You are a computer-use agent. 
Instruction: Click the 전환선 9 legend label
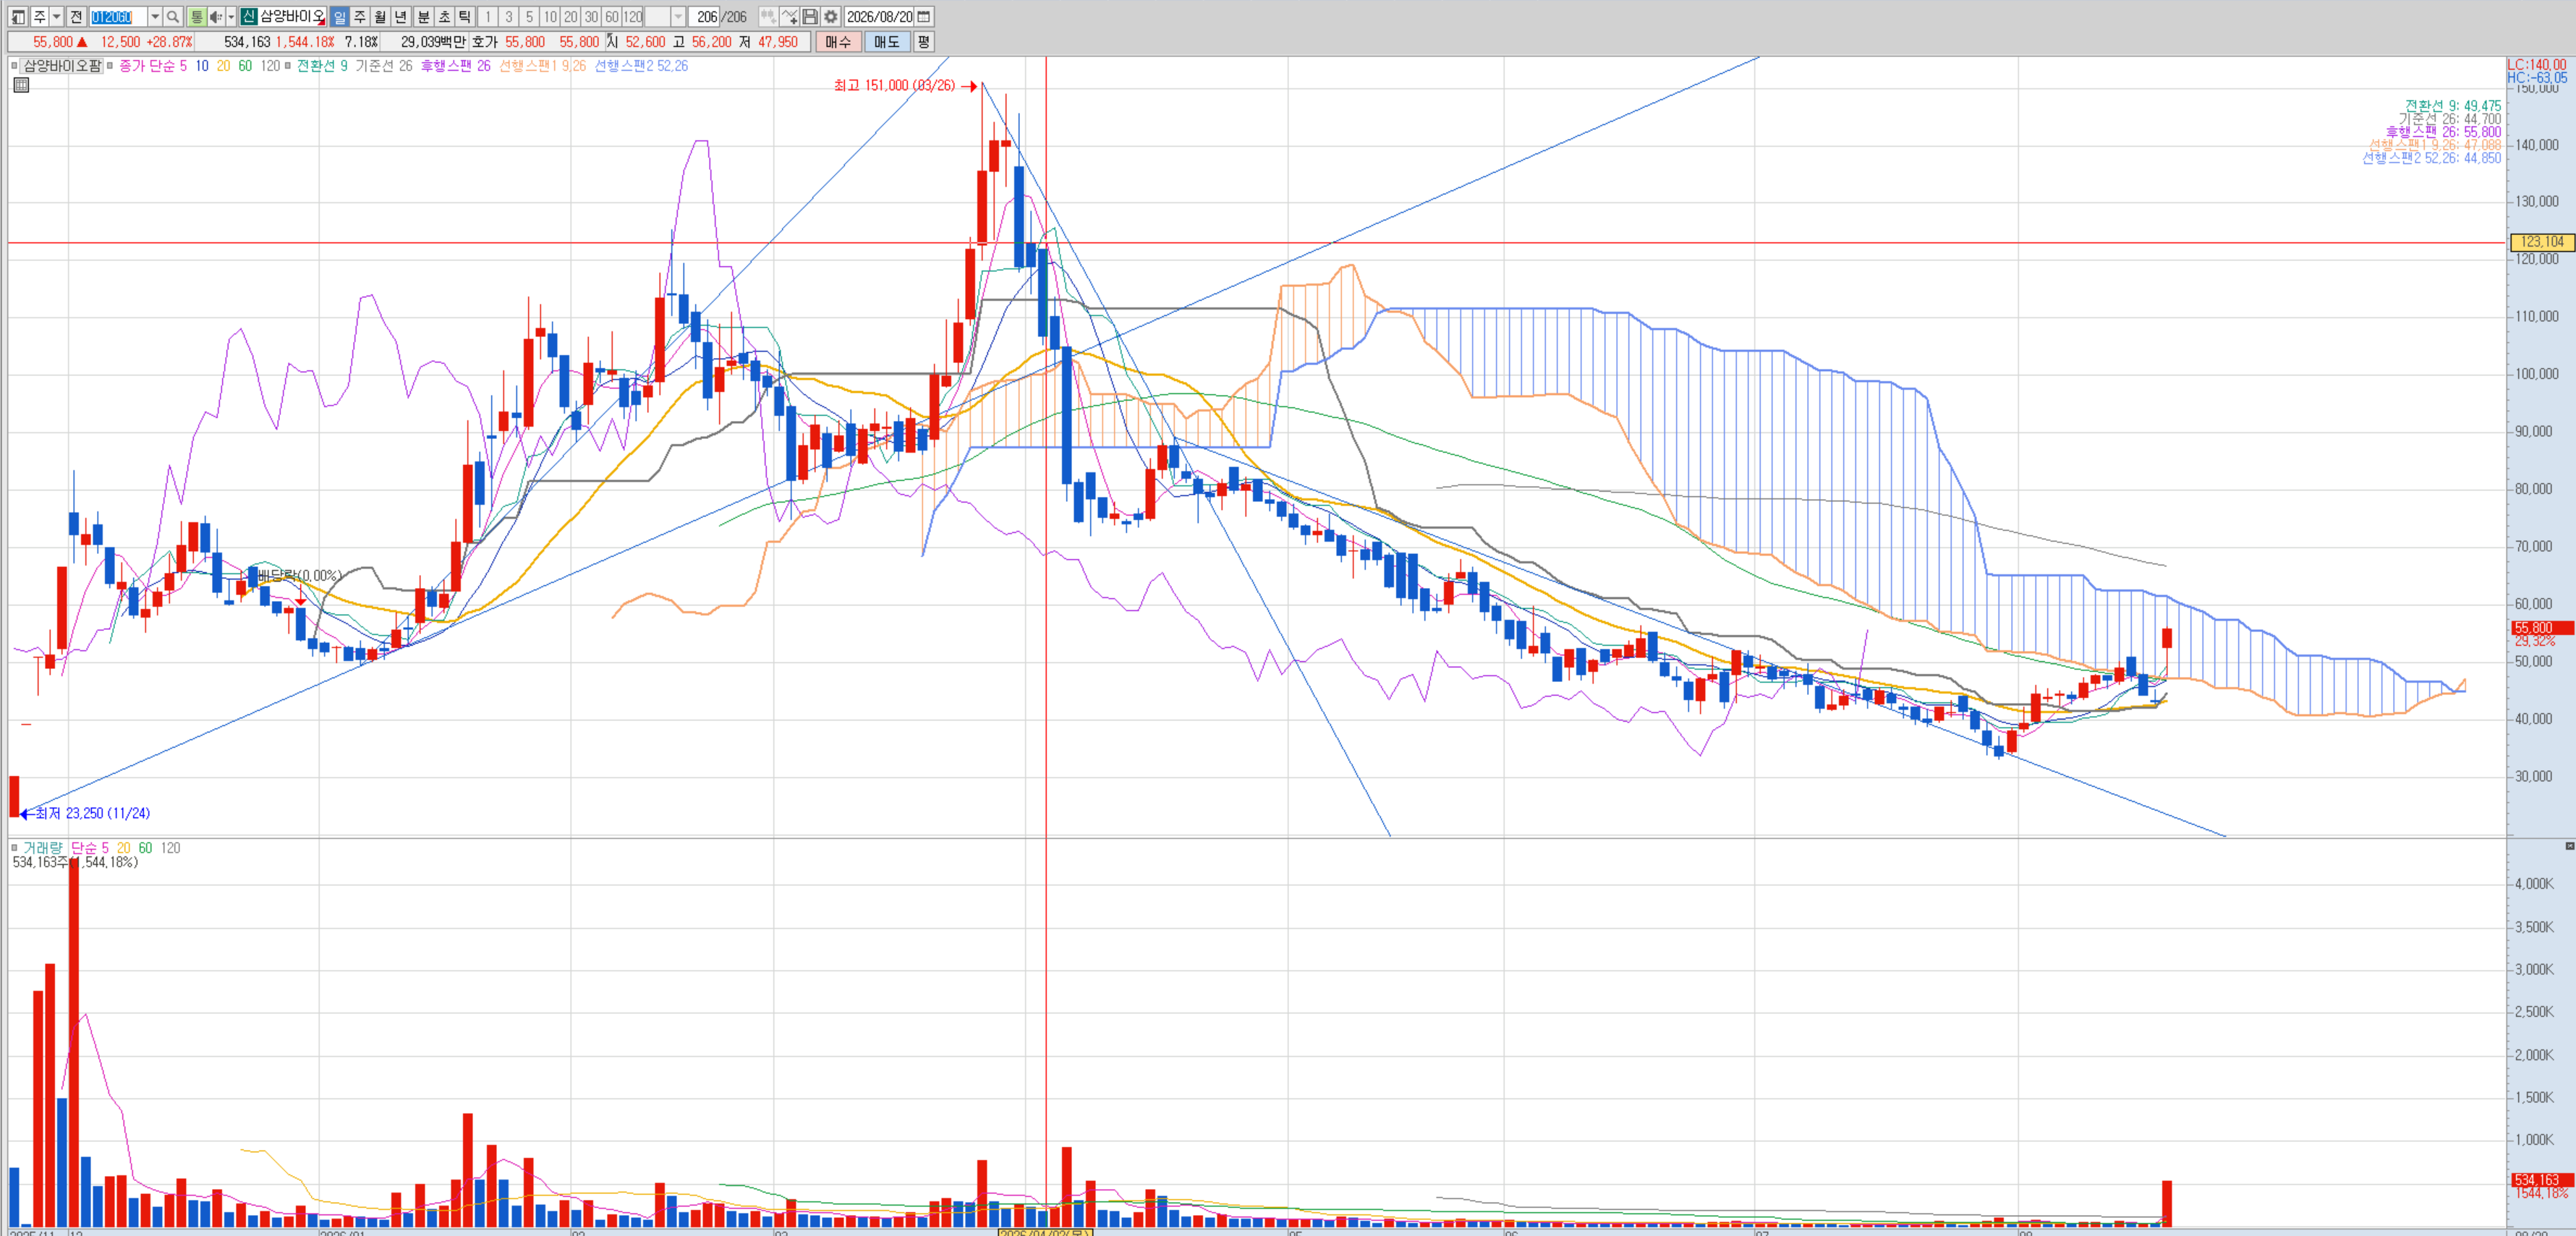click(322, 66)
